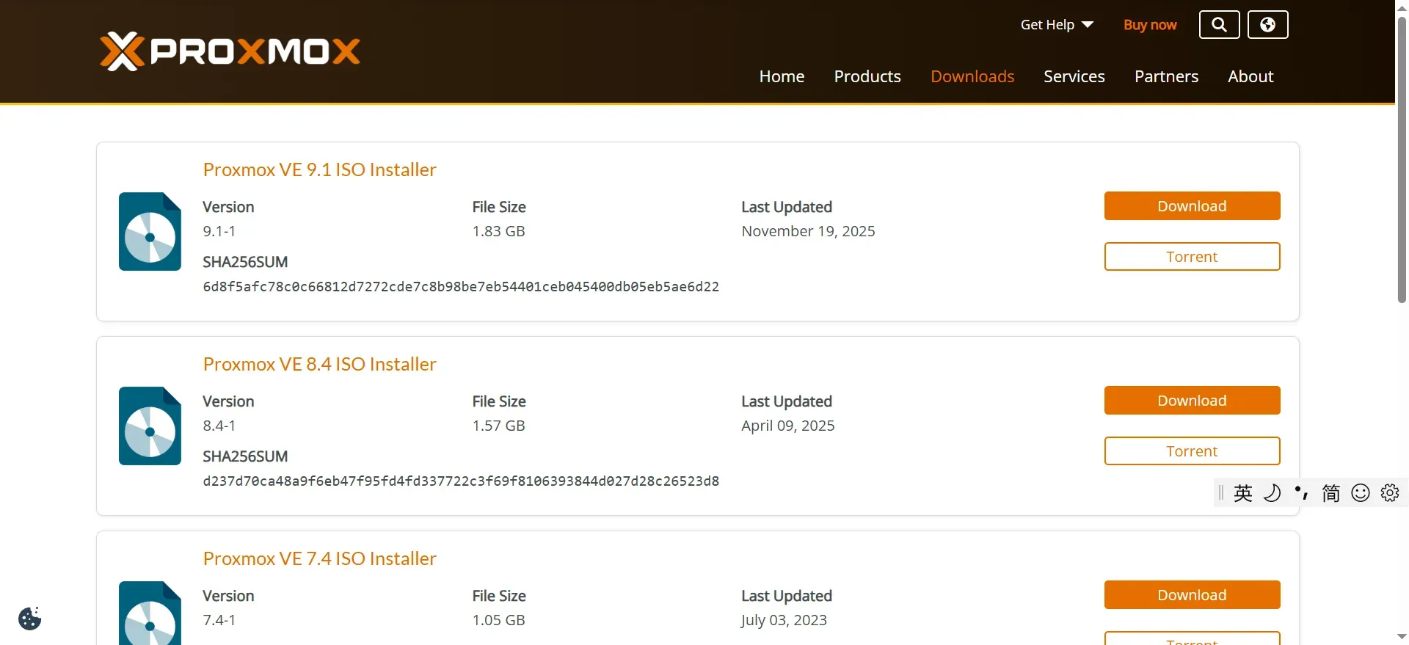Download the Proxmox VE 7.4 ISO
This screenshot has width=1409, height=645.
[1192, 595]
